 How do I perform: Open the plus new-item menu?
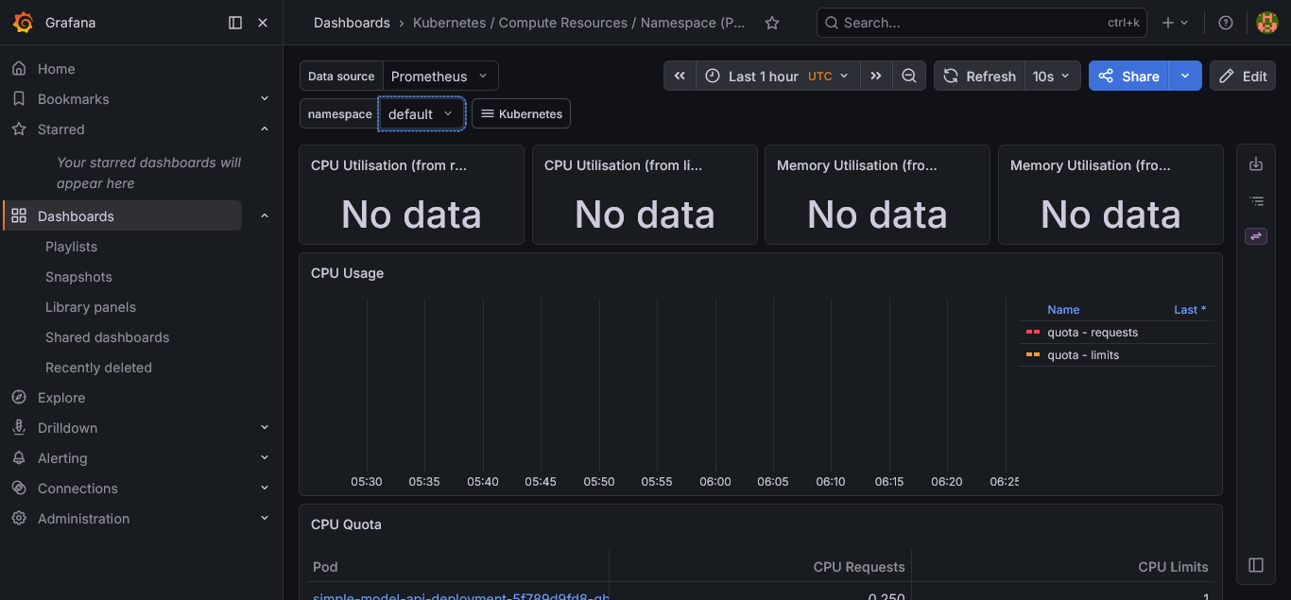click(x=1175, y=23)
